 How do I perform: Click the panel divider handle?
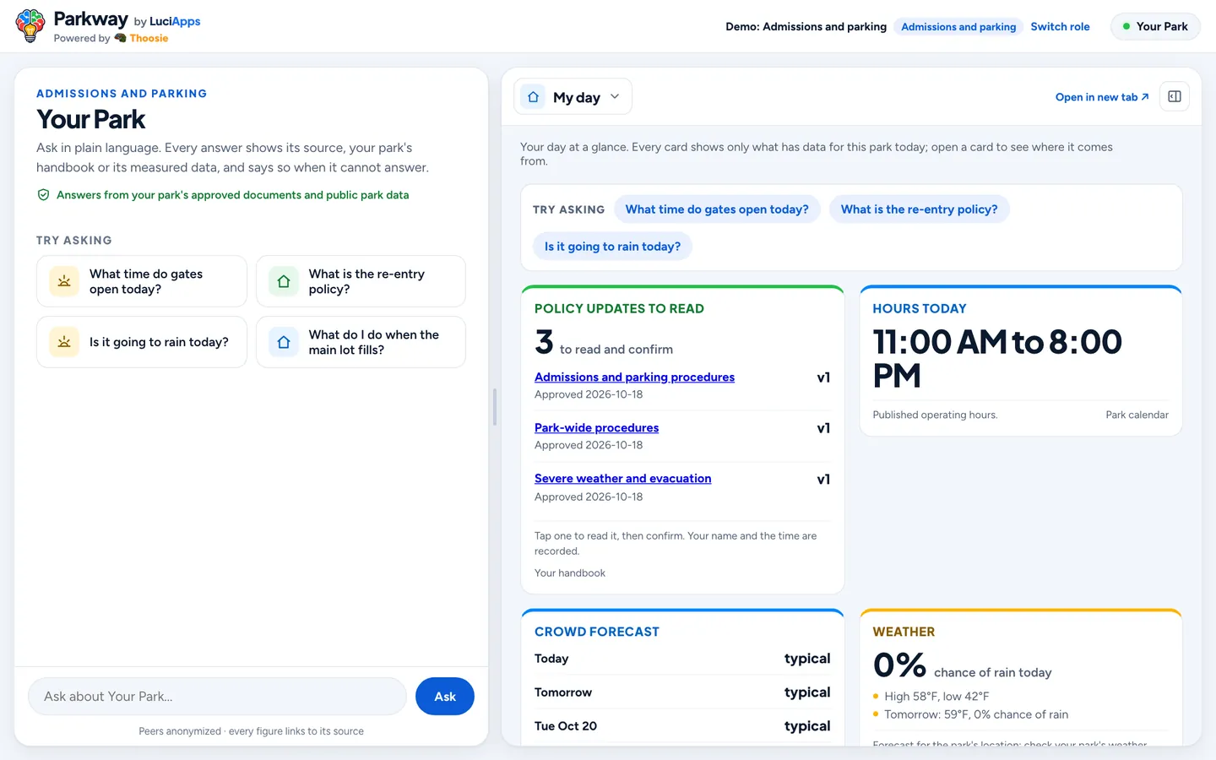495,407
